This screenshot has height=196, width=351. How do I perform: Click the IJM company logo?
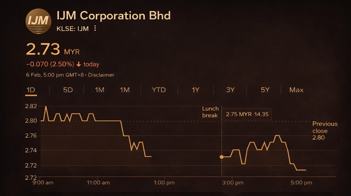tap(37, 21)
